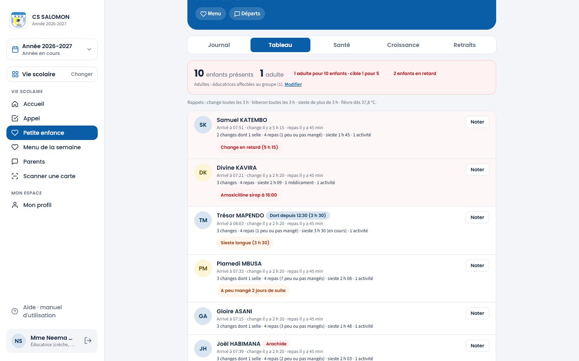Click the help question-mark icon
This screenshot has height=361, width=579.
(x=15, y=311)
